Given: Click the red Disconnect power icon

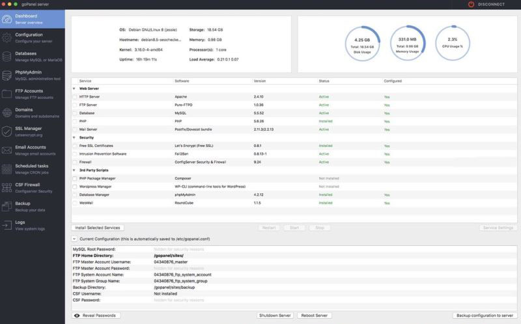Looking at the screenshot, I should click(x=471, y=5).
